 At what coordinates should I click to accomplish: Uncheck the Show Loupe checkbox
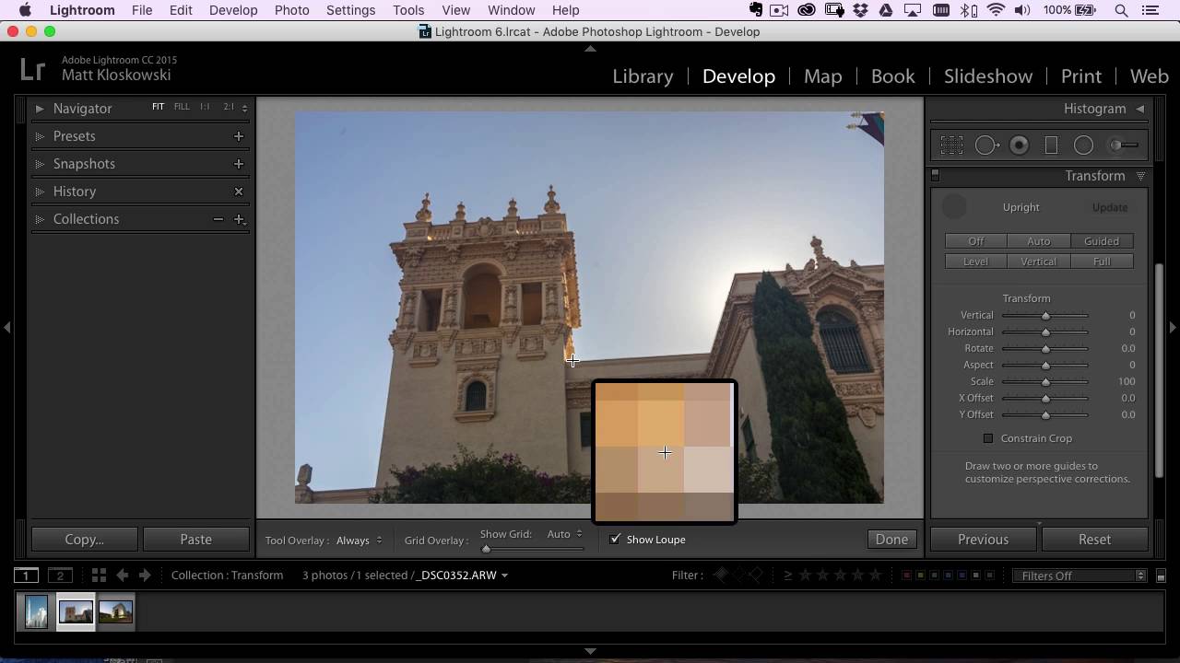pyautogui.click(x=615, y=540)
